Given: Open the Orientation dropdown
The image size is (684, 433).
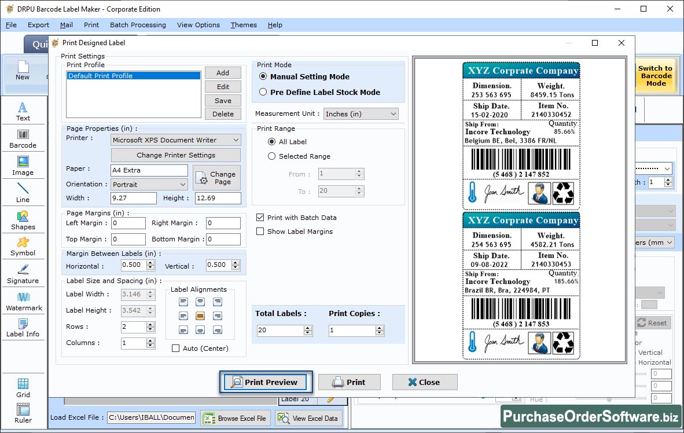Looking at the screenshot, I should (149, 185).
